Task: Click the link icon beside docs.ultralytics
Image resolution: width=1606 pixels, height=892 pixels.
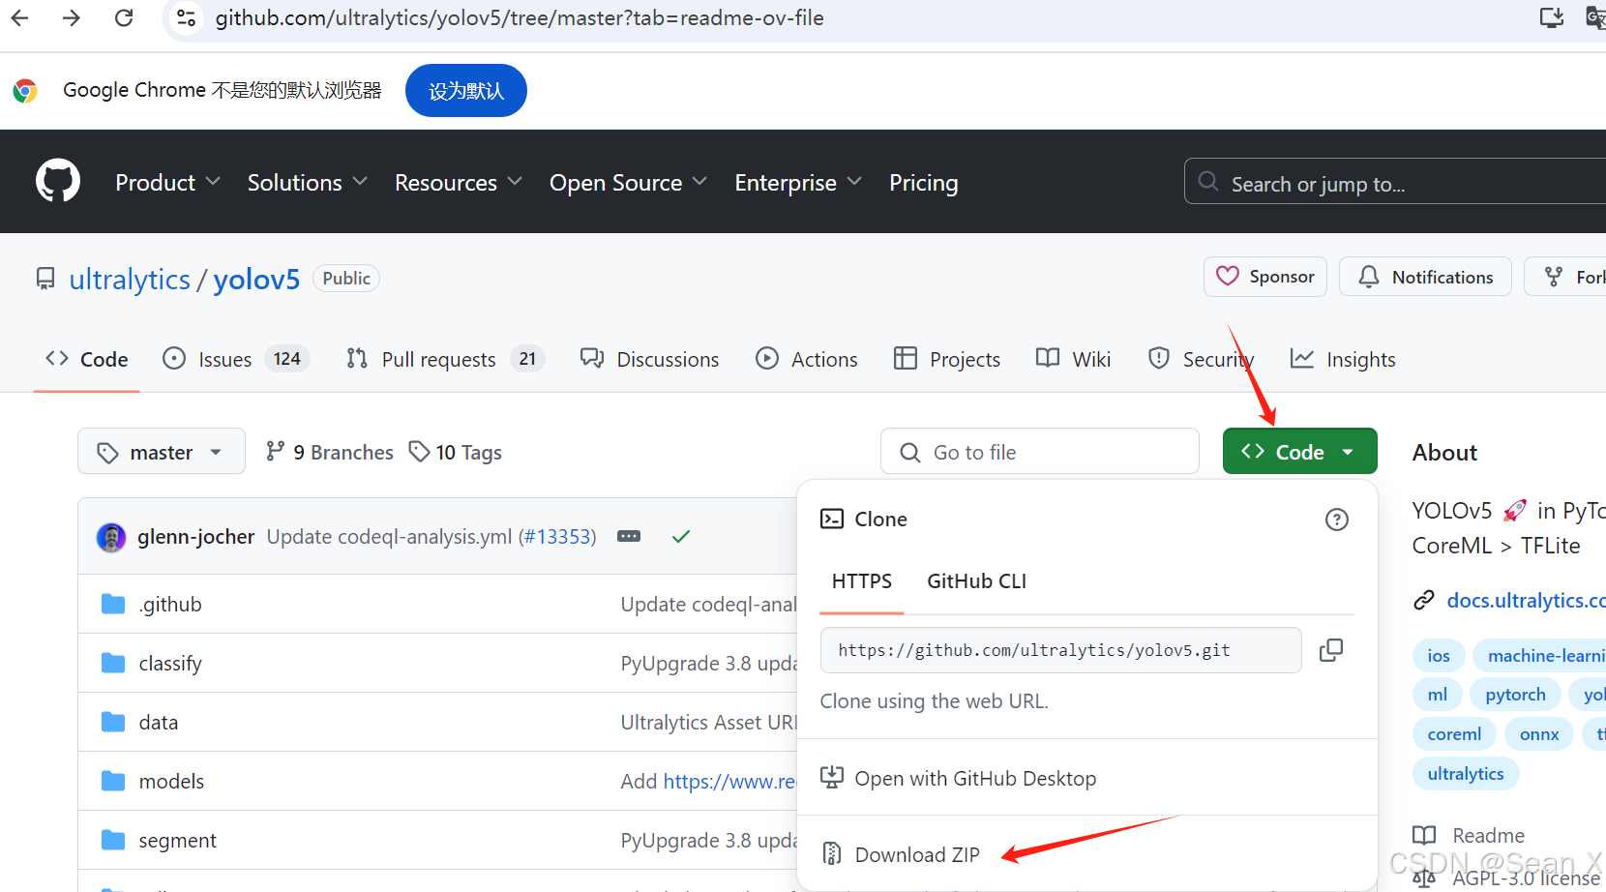Action: click(1423, 601)
